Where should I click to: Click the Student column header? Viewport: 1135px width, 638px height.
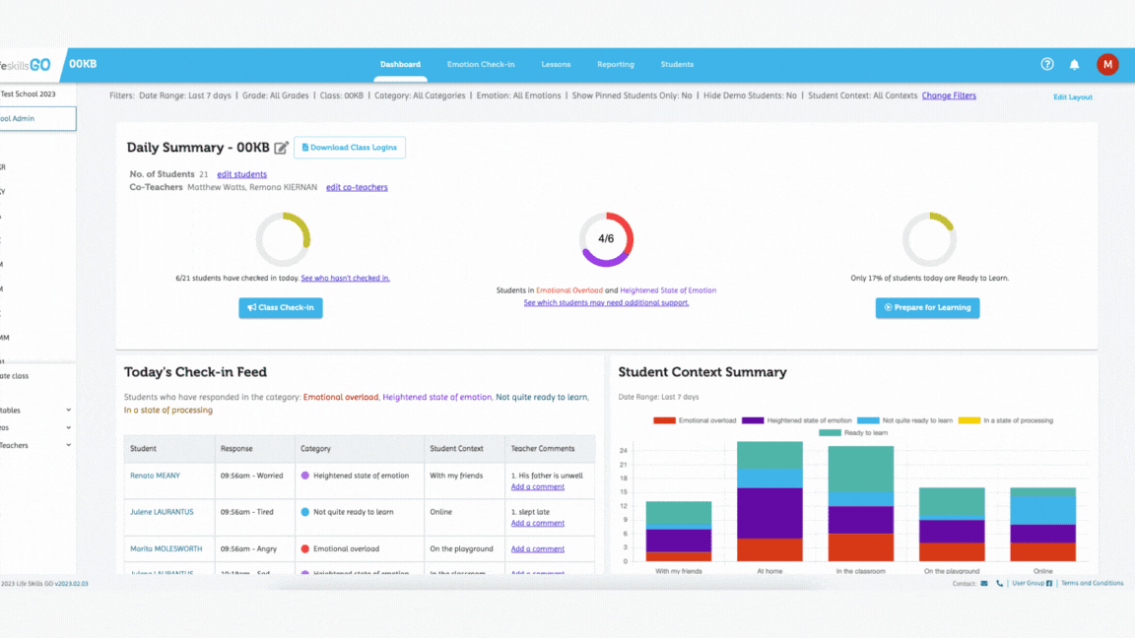[x=169, y=449]
